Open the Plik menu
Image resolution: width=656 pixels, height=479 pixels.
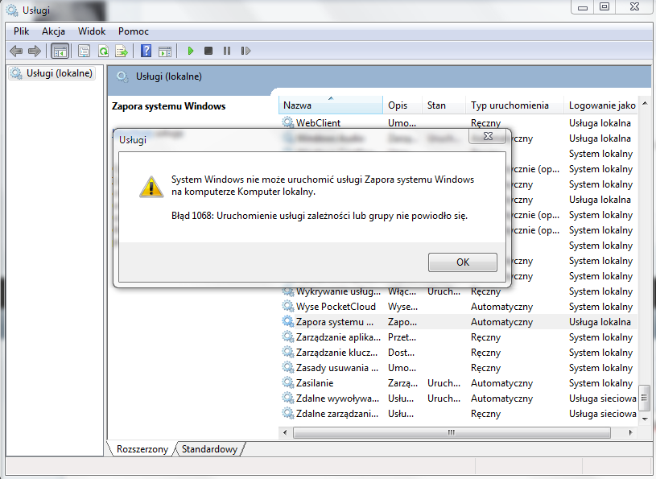(x=22, y=31)
